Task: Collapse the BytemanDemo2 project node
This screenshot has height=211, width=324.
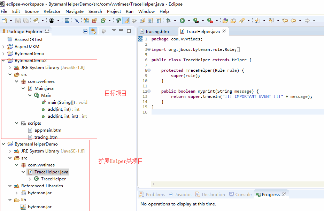Action: pyautogui.click(x=3, y=61)
